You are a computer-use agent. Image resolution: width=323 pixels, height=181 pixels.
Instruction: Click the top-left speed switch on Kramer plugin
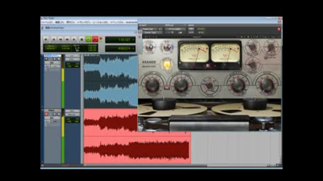pos(149,47)
